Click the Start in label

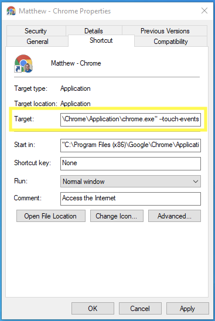[25, 145]
